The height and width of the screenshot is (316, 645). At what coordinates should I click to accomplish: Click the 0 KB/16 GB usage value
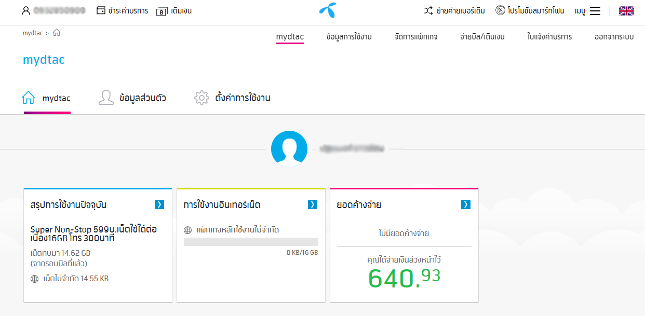pos(302,253)
